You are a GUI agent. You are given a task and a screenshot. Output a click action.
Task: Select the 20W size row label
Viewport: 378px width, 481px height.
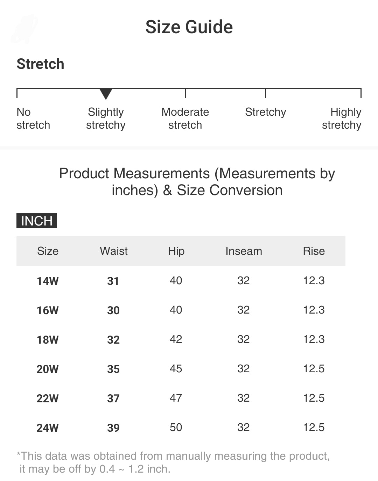(x=48, y=369)
